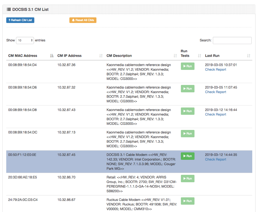Viewport: 256px width, 212px height.
Task: Run tests for modem 10.32.87.36
Action: (187, 66)
